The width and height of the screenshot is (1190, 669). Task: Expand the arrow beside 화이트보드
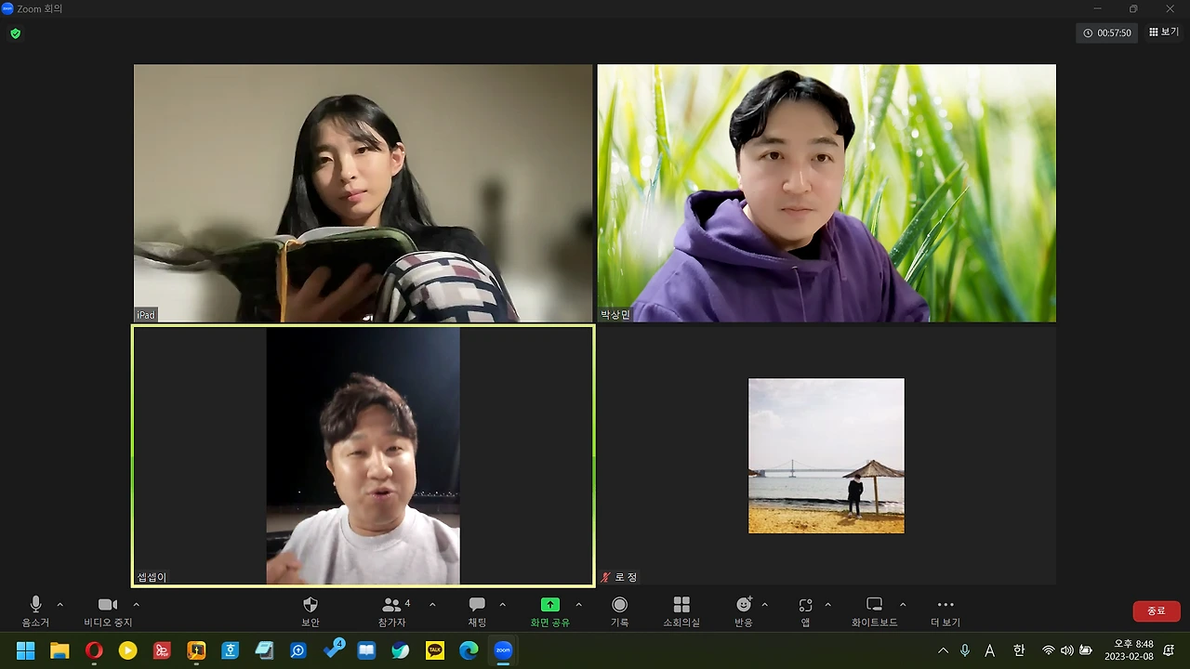[x=903, y=605]
